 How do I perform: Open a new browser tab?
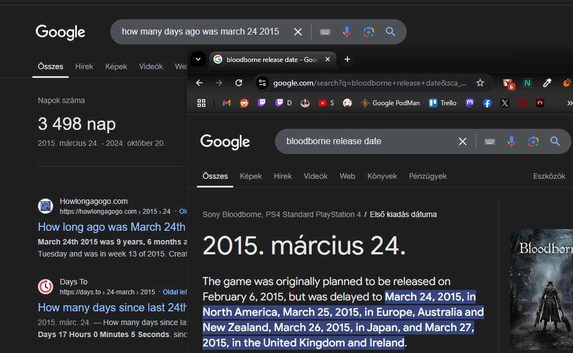(347, 59)
